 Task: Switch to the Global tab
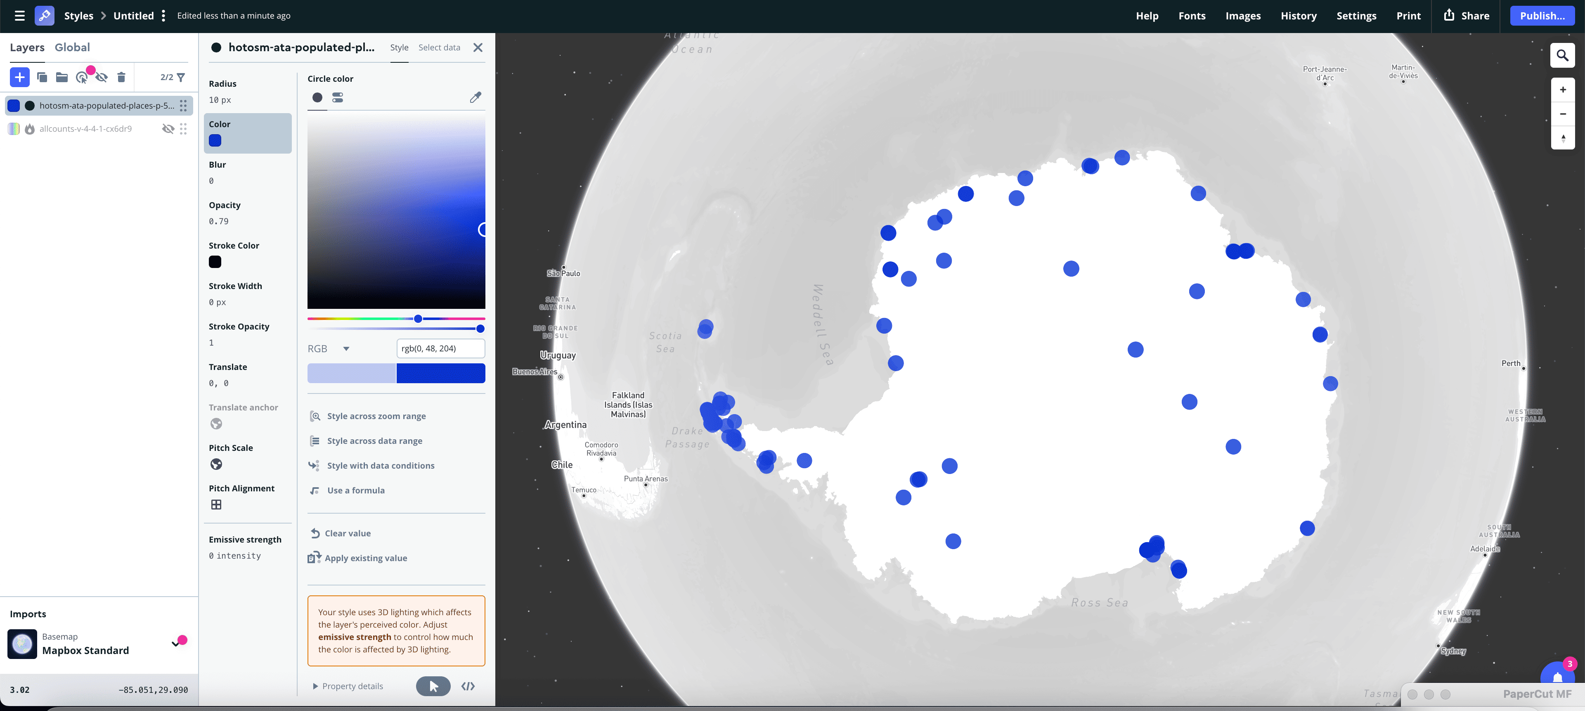73,47
